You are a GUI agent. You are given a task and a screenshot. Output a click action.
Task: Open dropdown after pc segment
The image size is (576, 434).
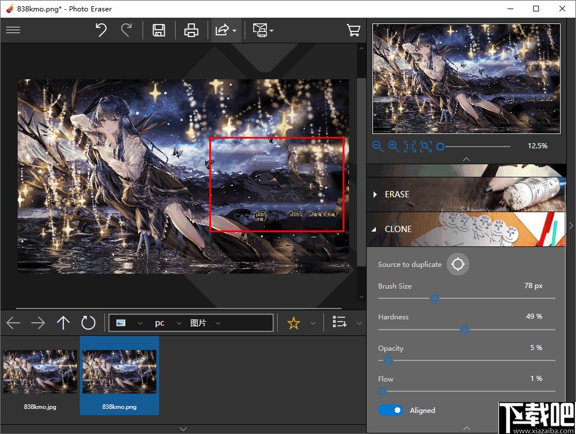179,323
